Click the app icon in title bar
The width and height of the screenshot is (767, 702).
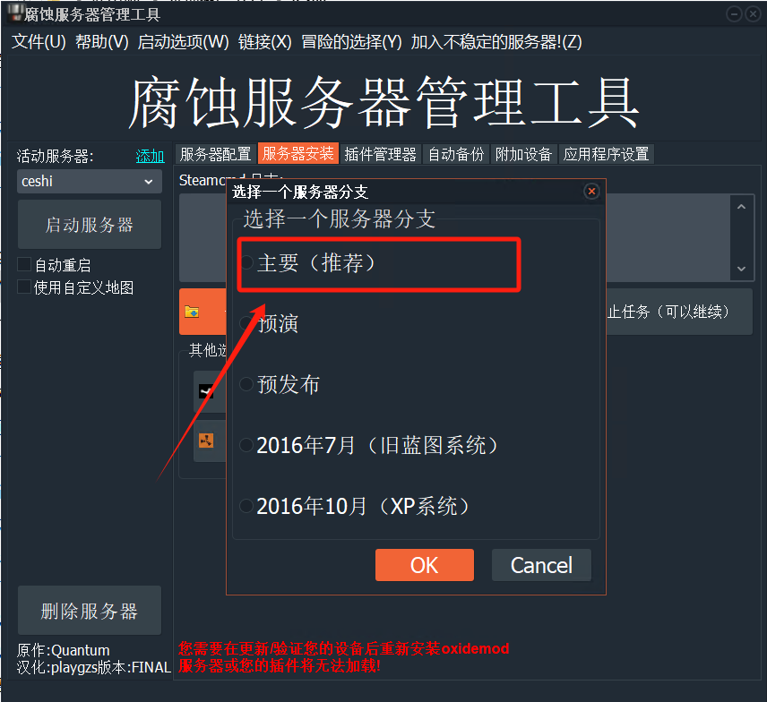[14, 13]
